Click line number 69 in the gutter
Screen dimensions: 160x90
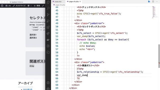tap(57, 88)
